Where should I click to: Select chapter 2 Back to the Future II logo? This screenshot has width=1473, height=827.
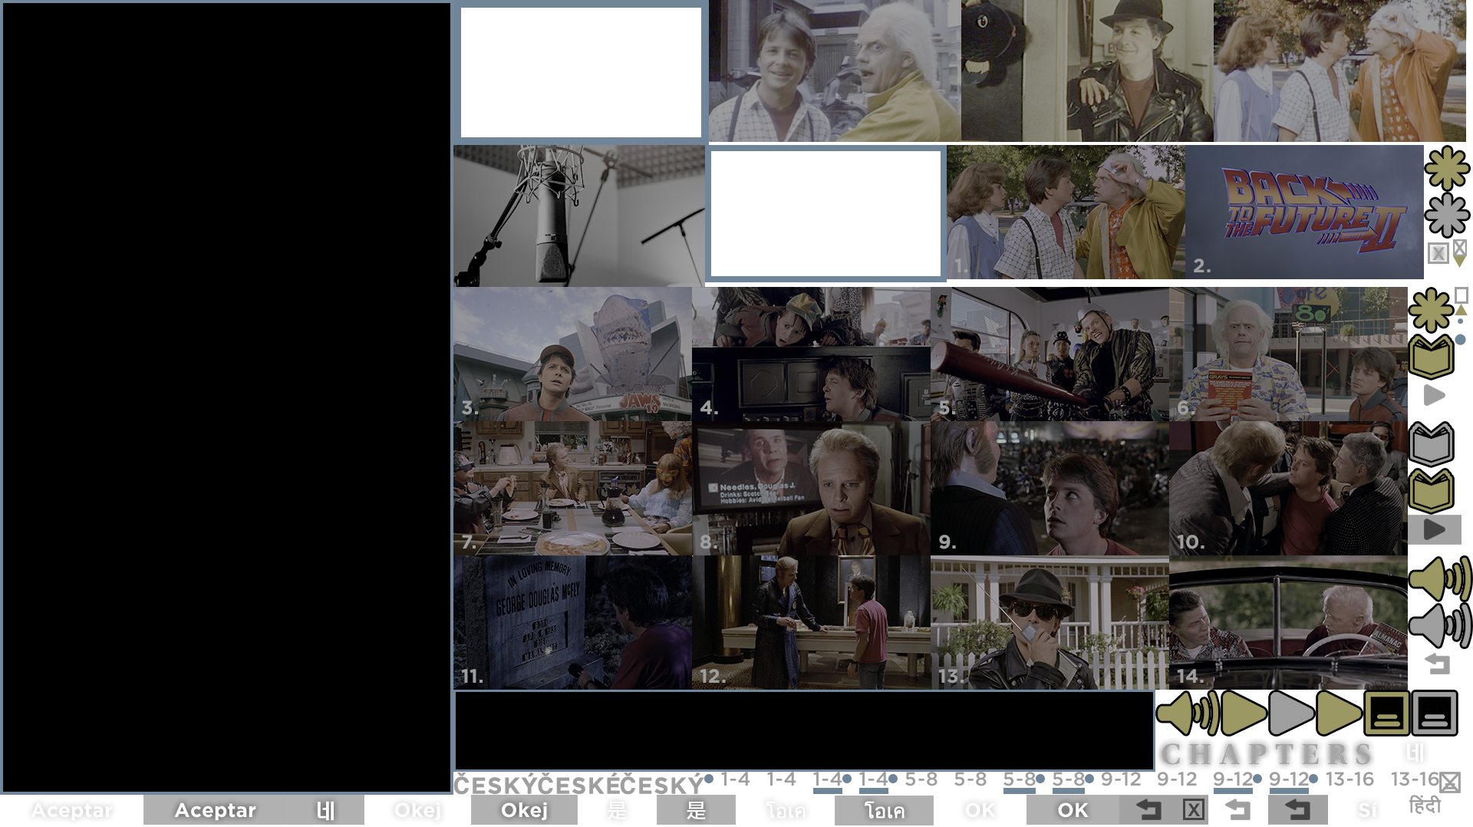tap(1304, 212)
